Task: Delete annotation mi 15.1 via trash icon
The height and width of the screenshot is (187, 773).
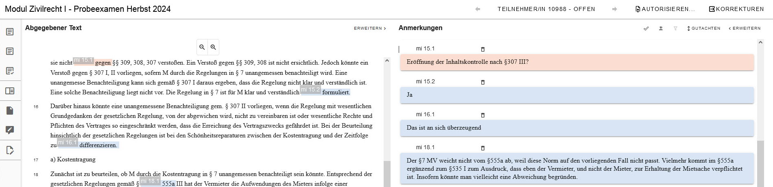Action: 483,49
